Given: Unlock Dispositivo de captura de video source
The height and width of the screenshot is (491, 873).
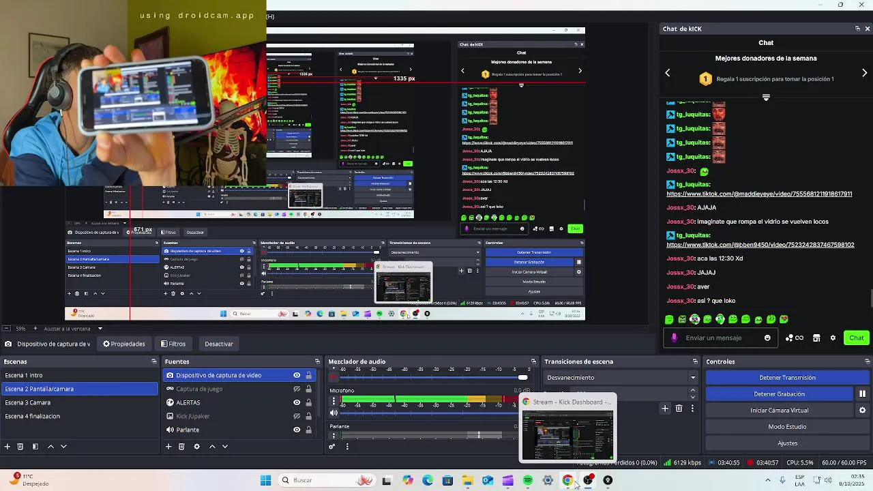Looking at the screenshot, I should point(308,375).
